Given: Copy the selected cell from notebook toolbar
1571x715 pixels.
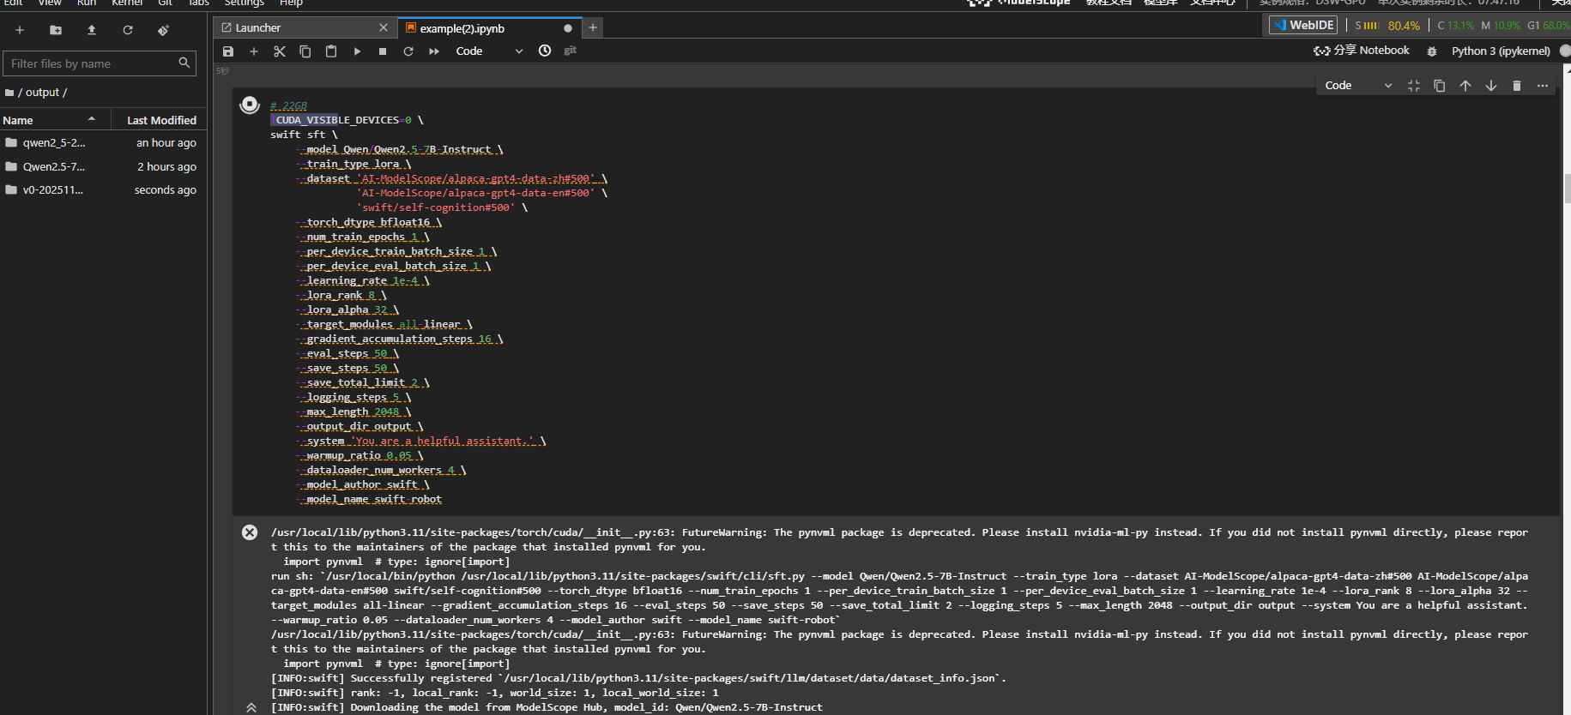Looking at the screenshot, I should [305, 51].
